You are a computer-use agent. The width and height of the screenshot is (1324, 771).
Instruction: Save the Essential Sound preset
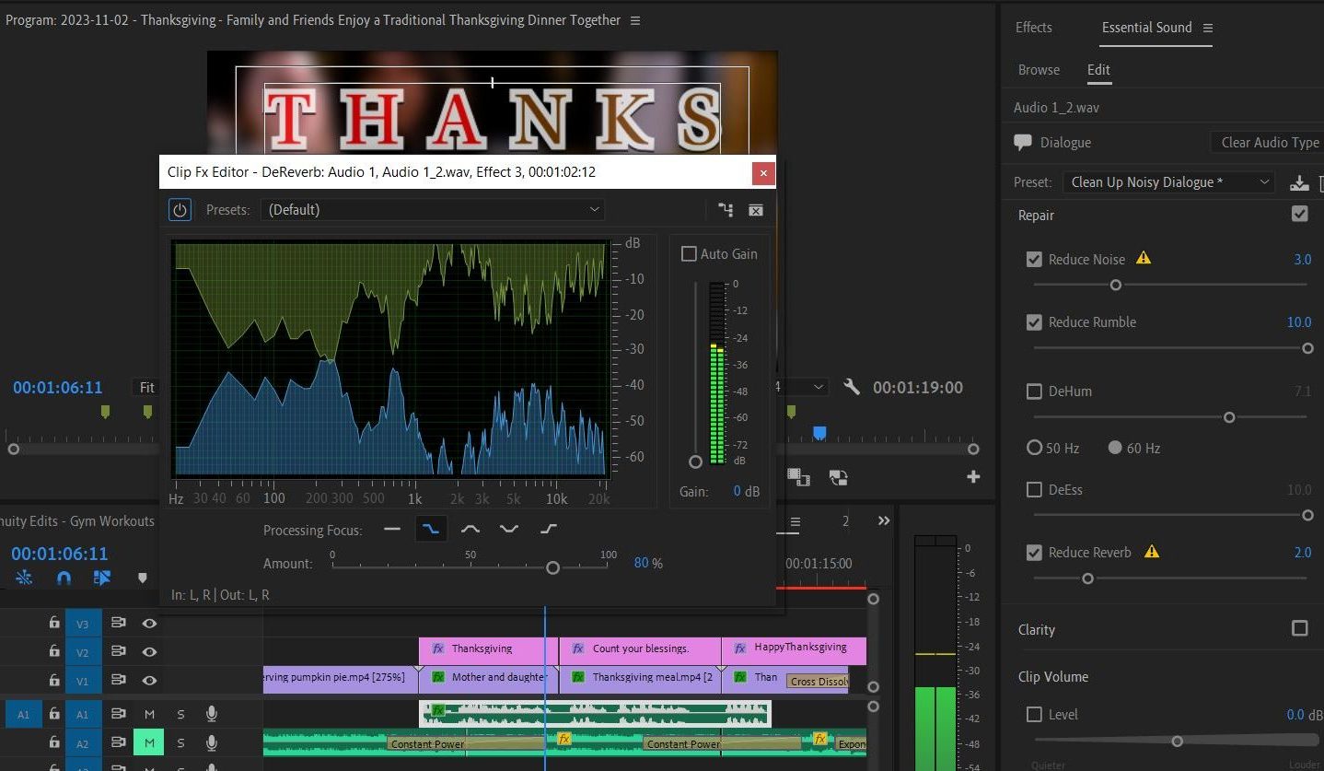(x=1299, y=182)
